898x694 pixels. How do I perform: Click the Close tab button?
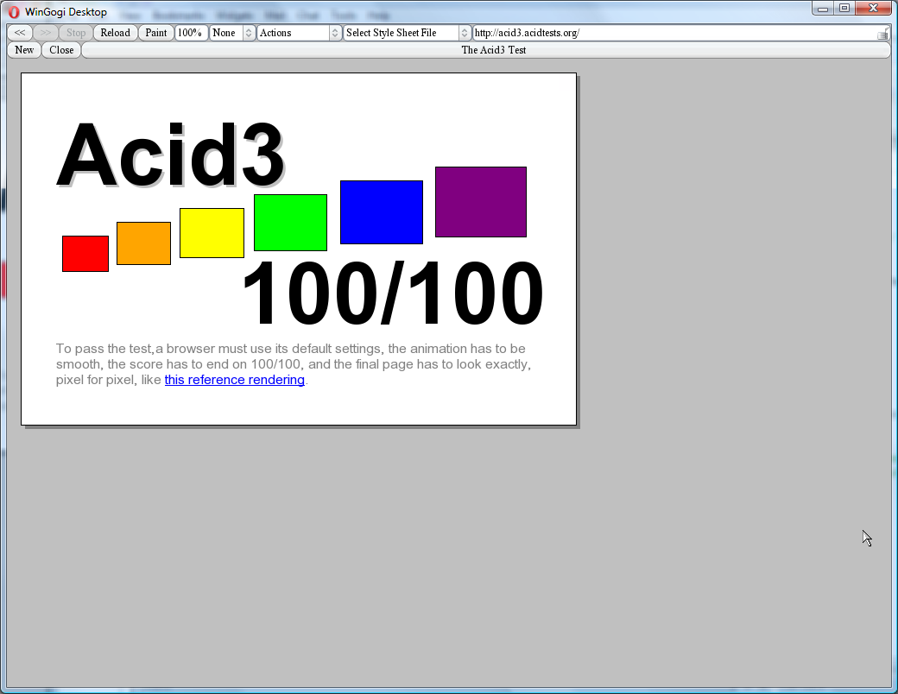click(x=61, y=50)
